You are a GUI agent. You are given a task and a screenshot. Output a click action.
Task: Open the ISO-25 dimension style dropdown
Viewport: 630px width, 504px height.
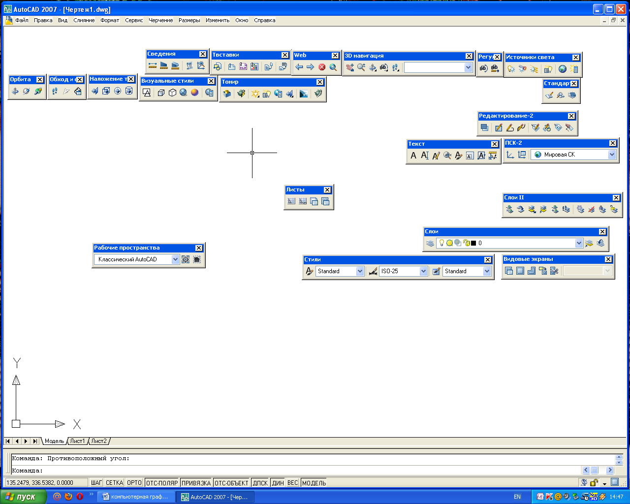(424, 271)
